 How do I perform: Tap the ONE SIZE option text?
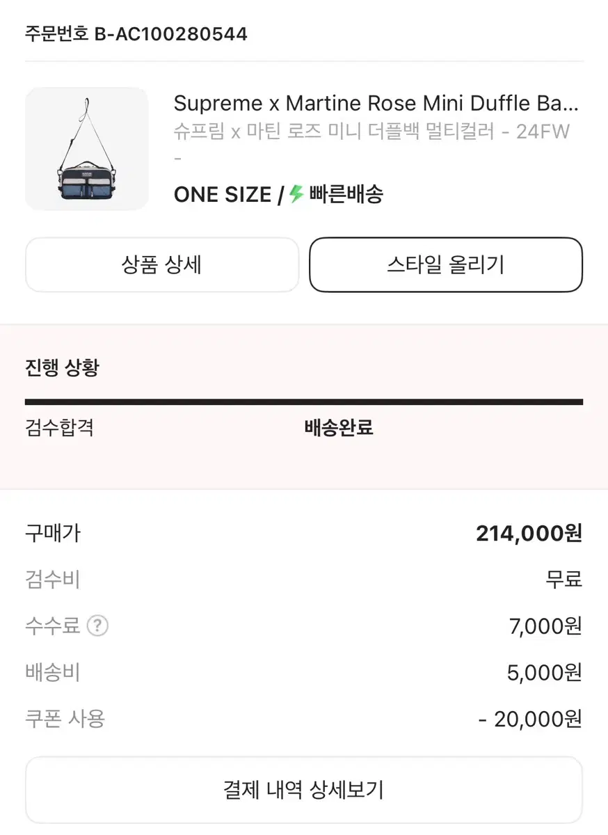pos(223,195)
